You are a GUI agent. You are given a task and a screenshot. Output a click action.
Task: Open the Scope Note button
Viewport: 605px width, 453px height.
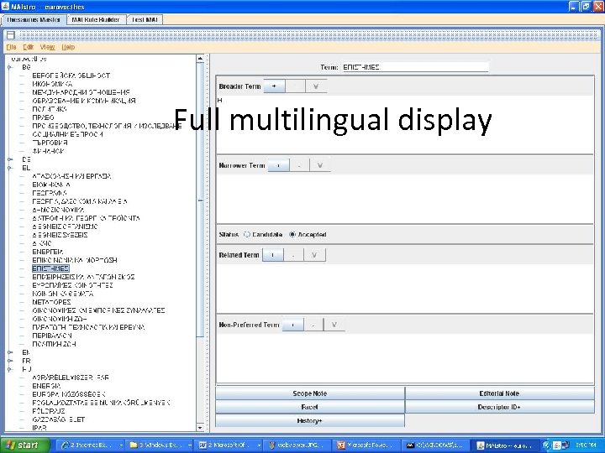[x=310, y=393]
